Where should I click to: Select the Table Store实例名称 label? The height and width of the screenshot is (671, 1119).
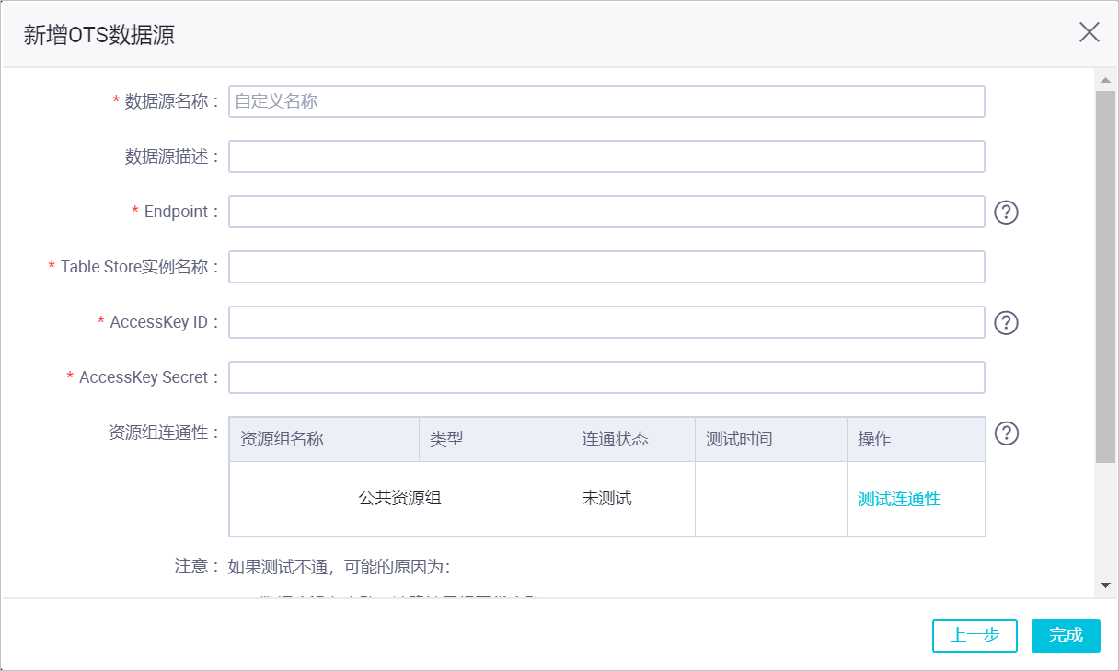[x=134, y=267]
